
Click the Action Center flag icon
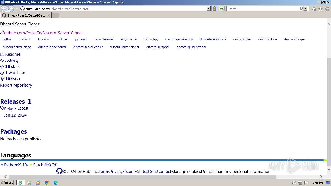pos(306,183)
